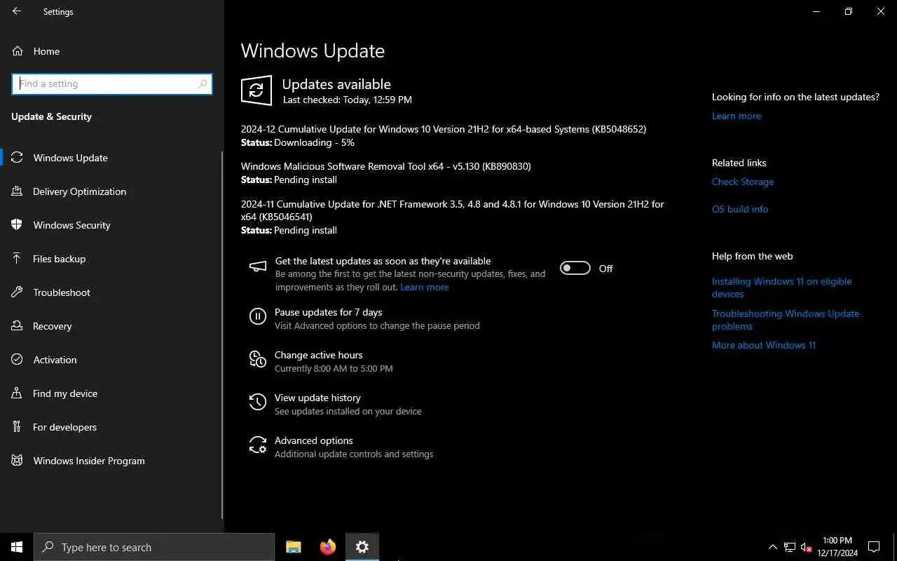Toggle Get the latest updates switch
Image resolution: width=897 pixels, height=561 pixels.
[x=575, y=268]
